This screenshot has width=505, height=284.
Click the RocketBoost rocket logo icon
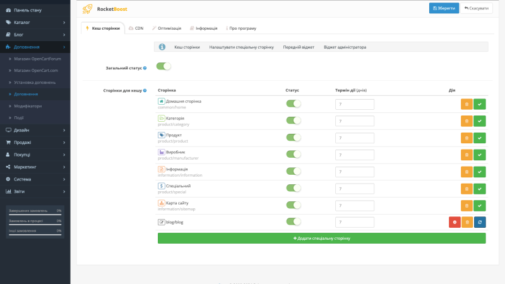pyautogui.click(x=87, y=9)
